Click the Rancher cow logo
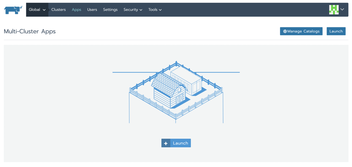 [x=13, y=10]
